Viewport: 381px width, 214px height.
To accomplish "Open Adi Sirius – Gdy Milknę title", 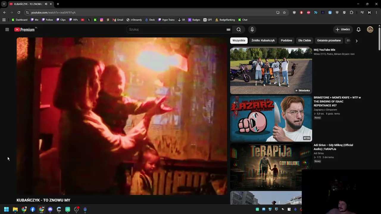I will [x=333, y=147].
